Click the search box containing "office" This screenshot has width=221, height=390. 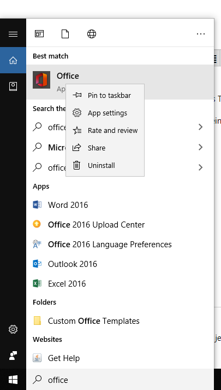120,379
